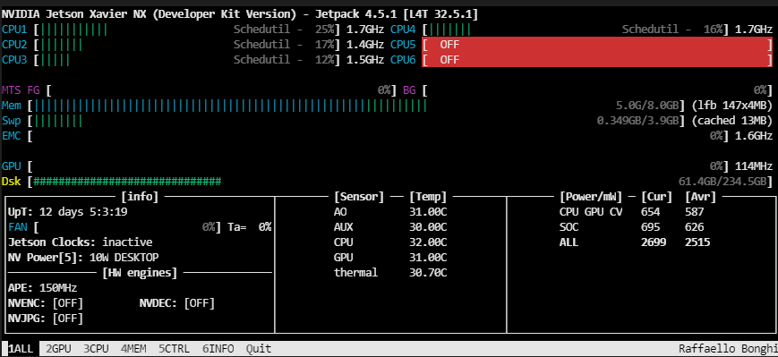Click the FAN label
This screenshot has height=357, width=778.
(x=18, y=227)
